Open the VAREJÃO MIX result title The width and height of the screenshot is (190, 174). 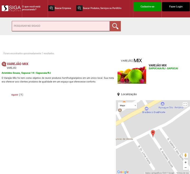pos(18,64)
